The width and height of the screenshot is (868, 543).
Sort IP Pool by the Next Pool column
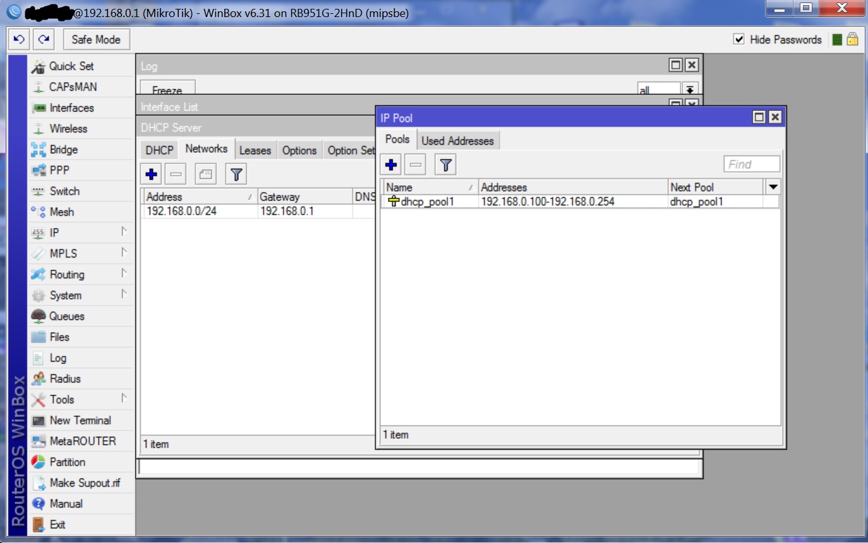click(715, 187)
